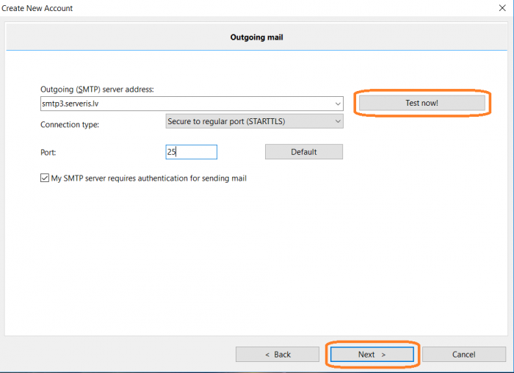
Task: Click the left arrow on Back button
Action: [267, 355]
